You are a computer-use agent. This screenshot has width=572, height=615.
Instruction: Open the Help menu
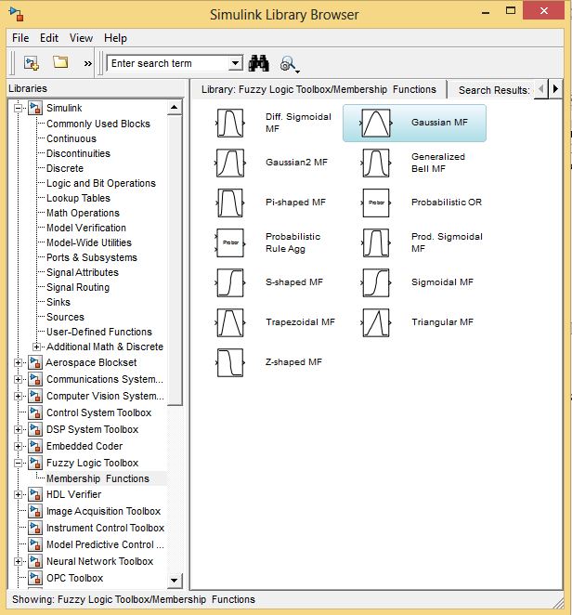(x=115, y=38)
